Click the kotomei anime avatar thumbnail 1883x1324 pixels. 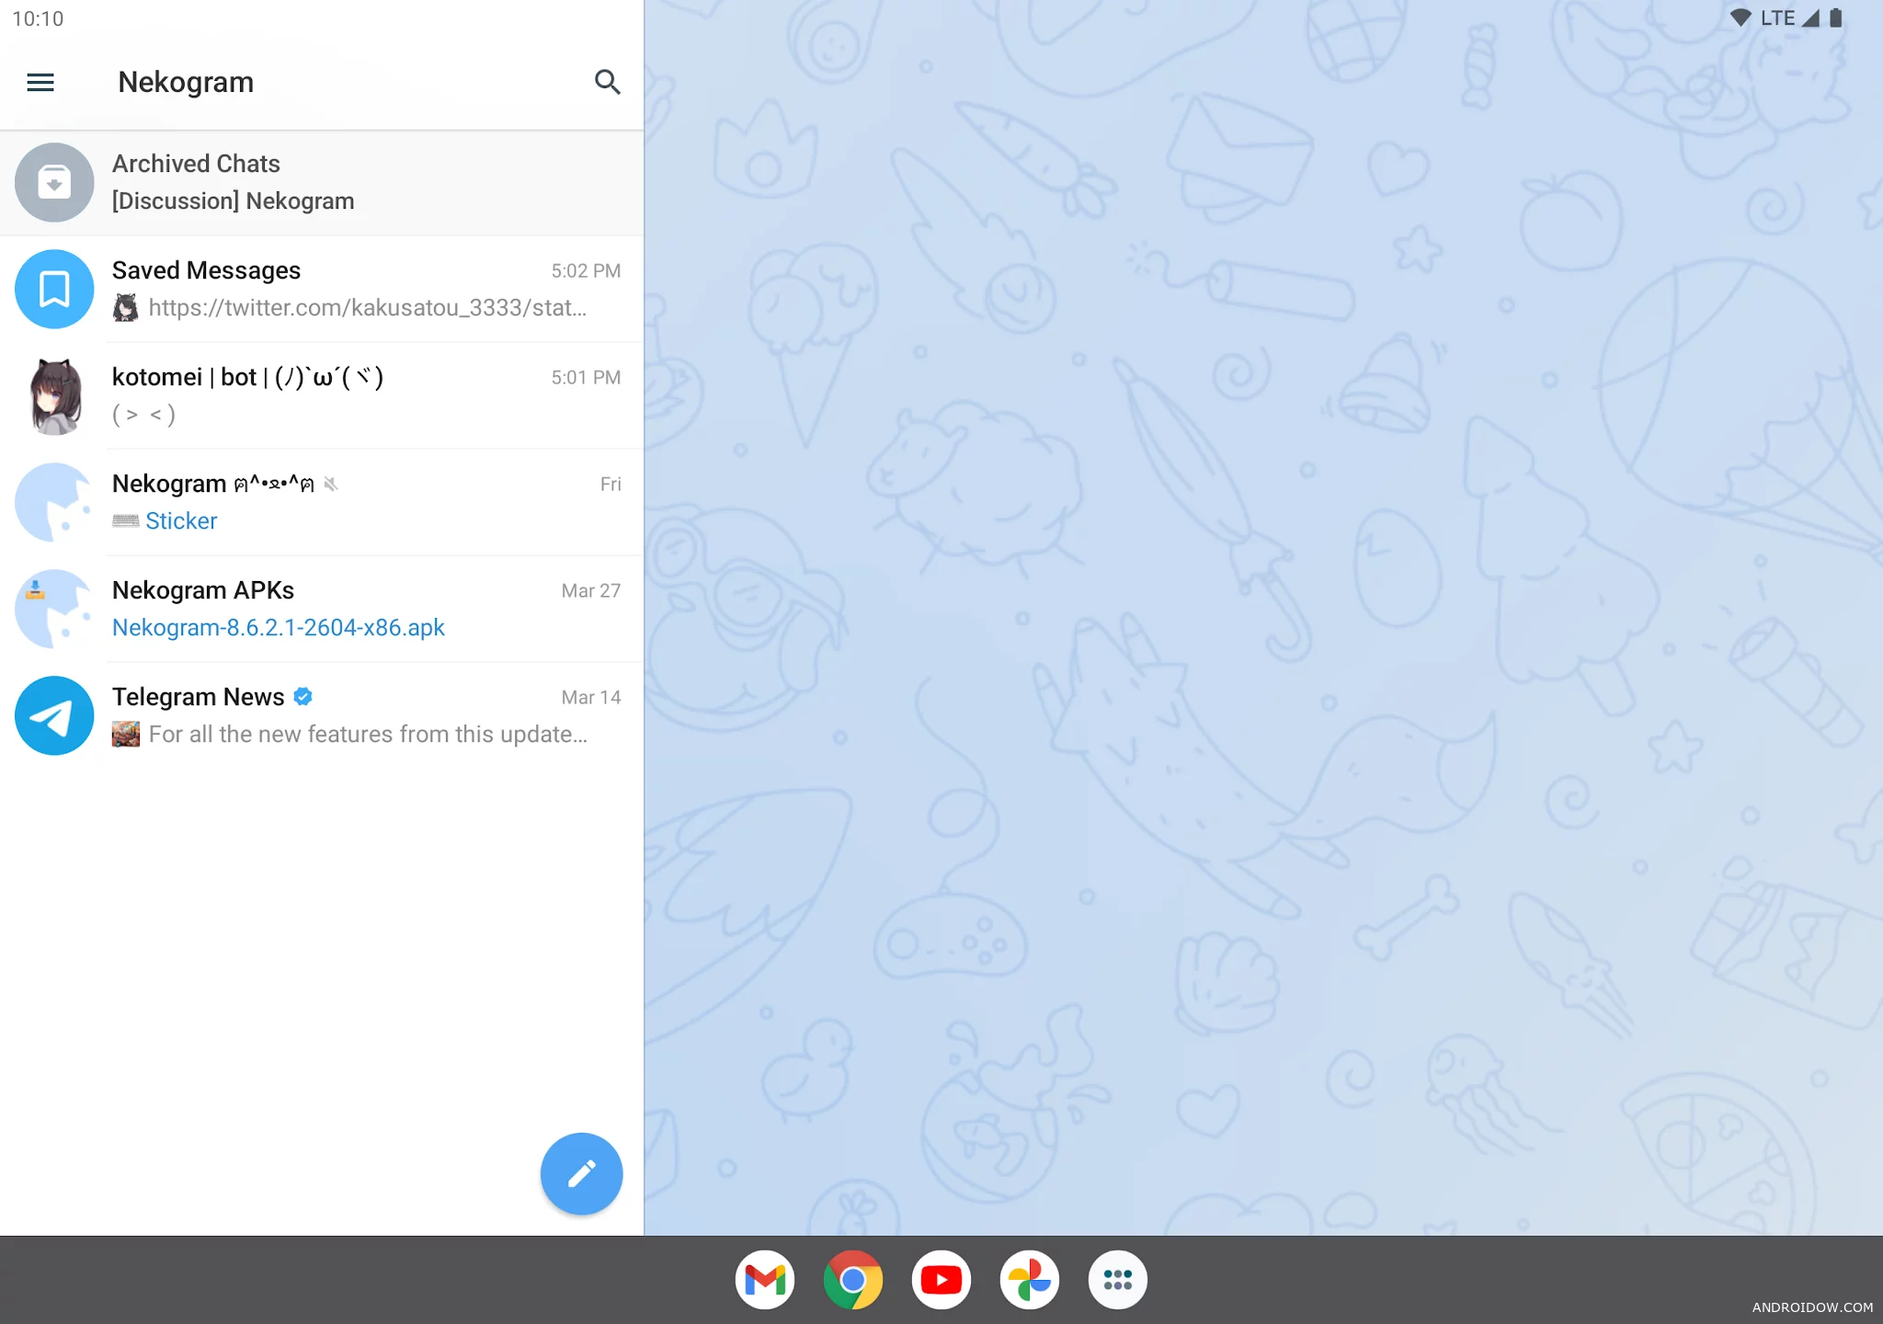tap(54, 395)
